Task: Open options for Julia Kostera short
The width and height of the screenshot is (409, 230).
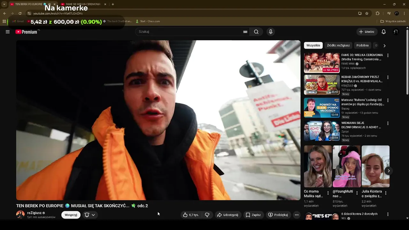Action: pyautogui.click(x=386, y=193)
